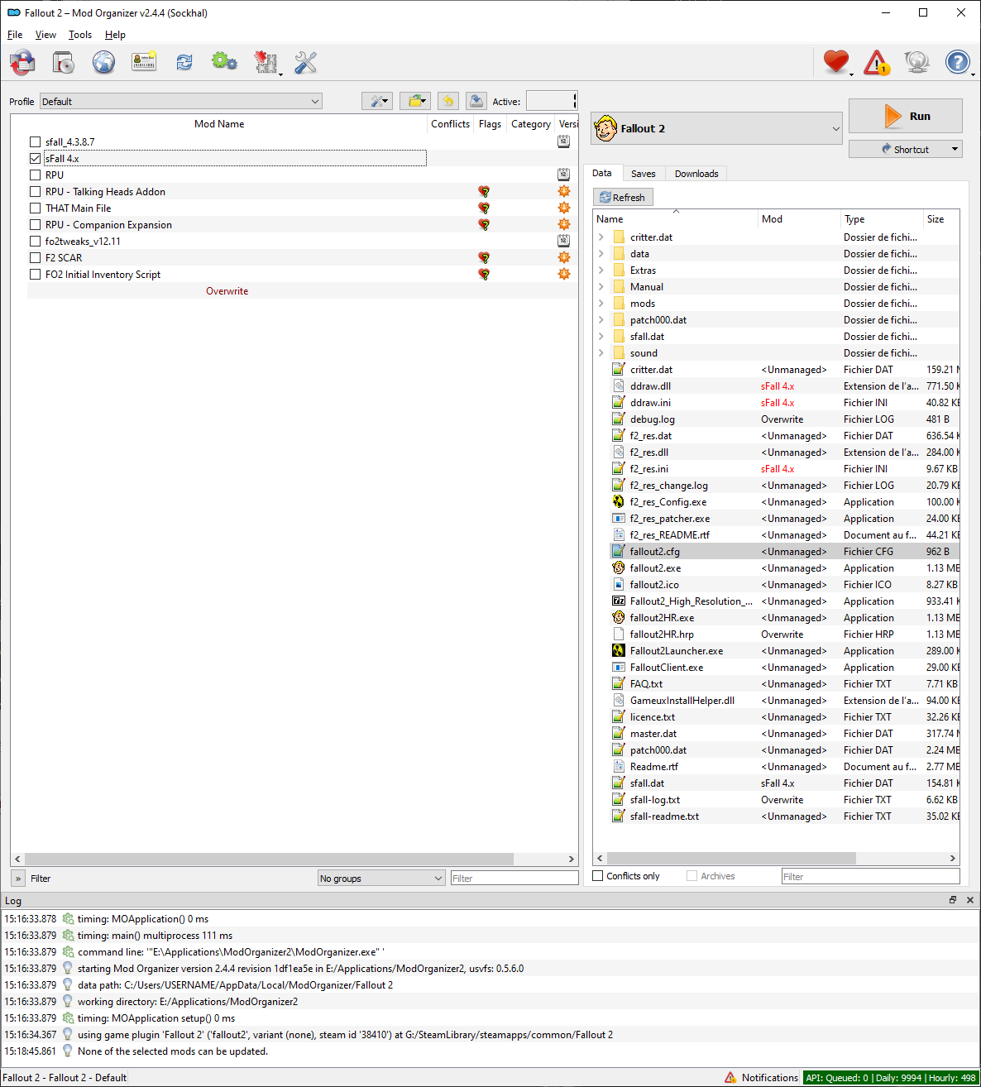
Task: Click the status bar Notifications warning icon
Action: coord(730,1078)
